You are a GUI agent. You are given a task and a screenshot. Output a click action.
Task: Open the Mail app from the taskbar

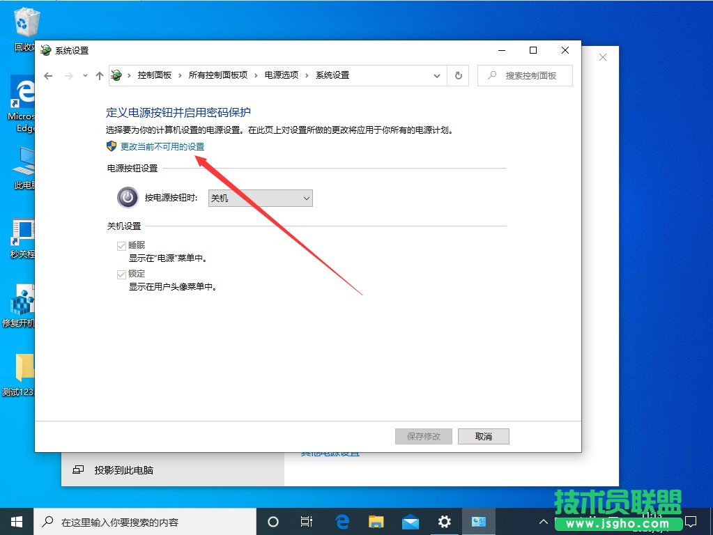click(x=411, y=521)
